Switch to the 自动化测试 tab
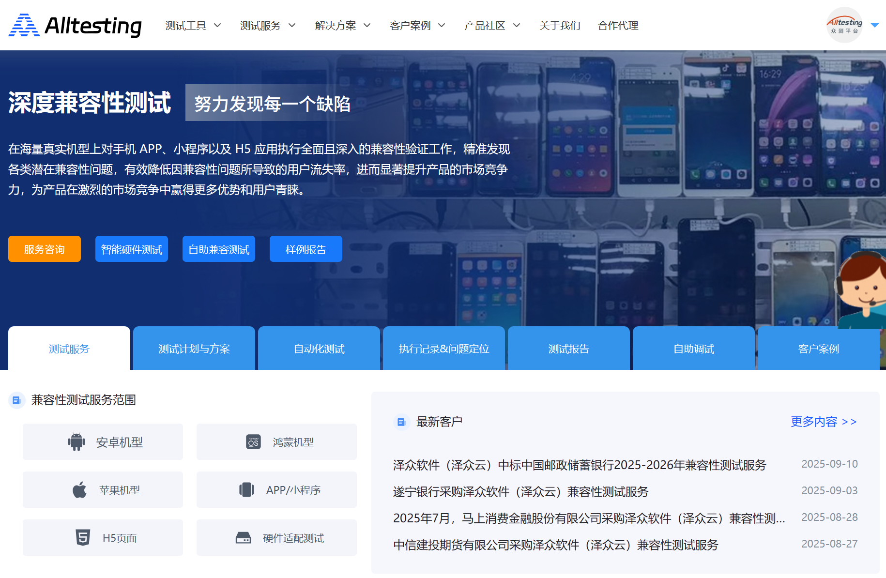Image resolution: width=886 pixels, height=578 pixels. pyautogui.click(x=319, y=349)
